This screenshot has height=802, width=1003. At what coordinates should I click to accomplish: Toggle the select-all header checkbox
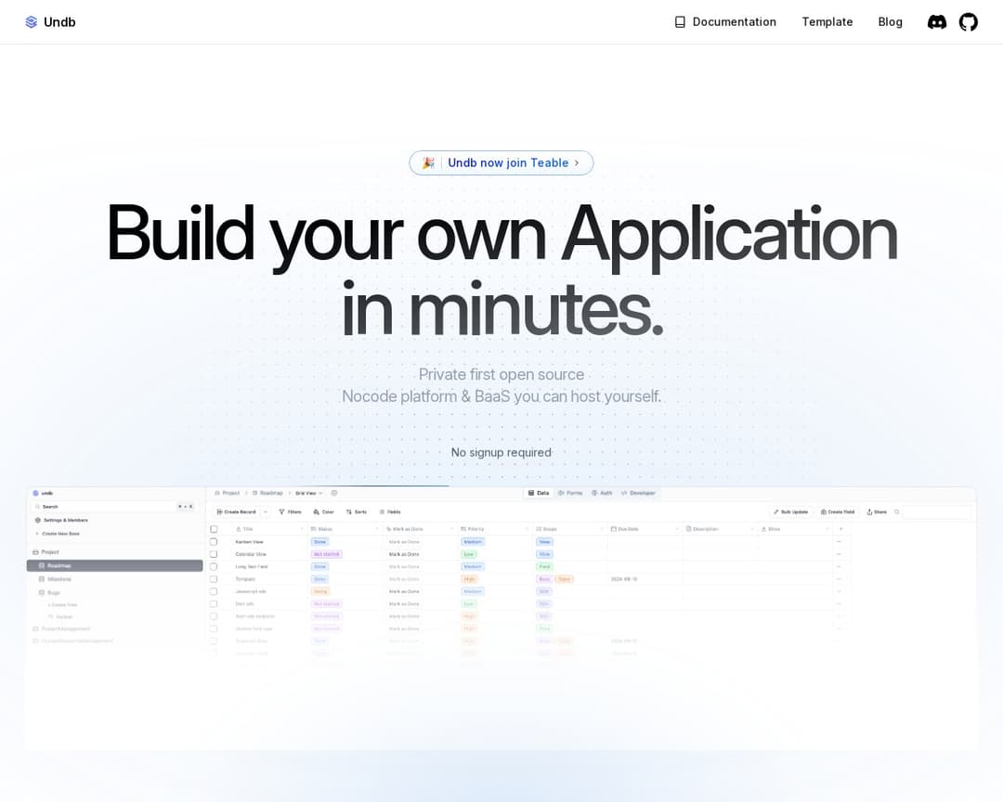pos(214,528)
